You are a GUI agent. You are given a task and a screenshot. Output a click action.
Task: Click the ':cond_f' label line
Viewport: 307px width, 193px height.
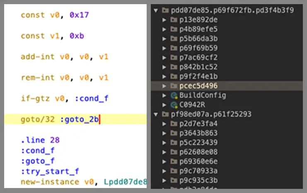pos(38,151)
